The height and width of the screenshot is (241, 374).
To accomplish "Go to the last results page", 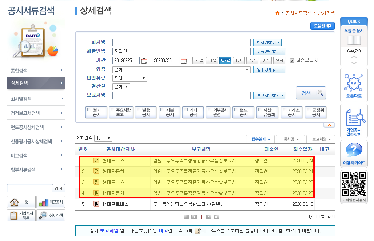I will (216, 217).
